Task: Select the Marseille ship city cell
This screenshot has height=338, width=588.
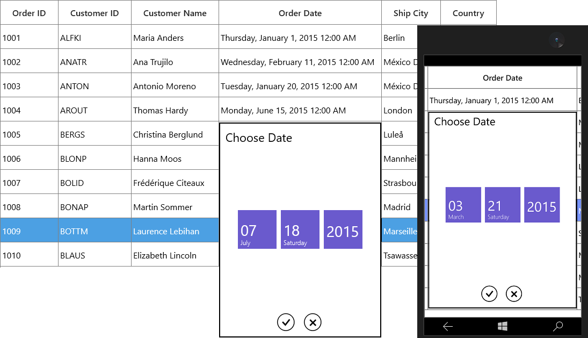Action: [x=400, y=231]
